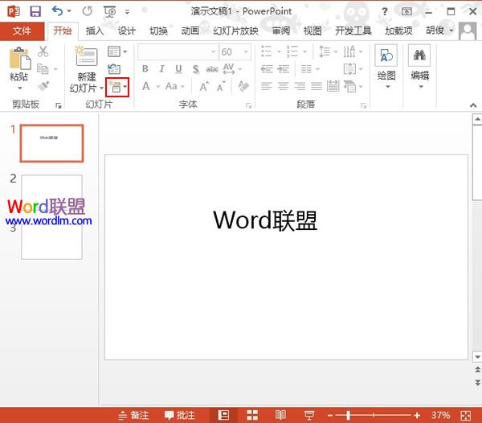This screenshot has width=482, height=423.
Task: Click the Comments (批注) button
Action: [x=180, y=415]
